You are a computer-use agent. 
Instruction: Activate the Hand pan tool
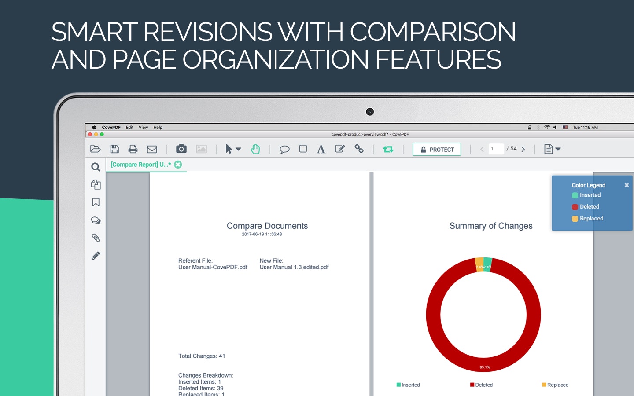255,149
